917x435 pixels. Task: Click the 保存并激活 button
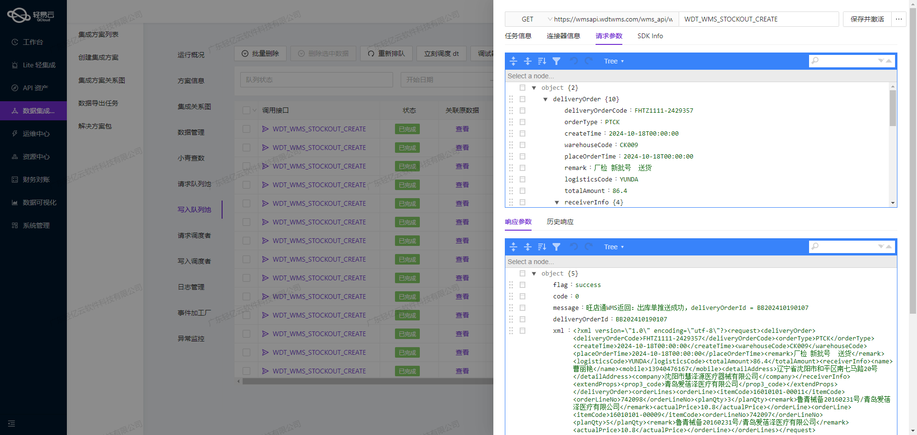pyautogui.click(x=867, y=19)
